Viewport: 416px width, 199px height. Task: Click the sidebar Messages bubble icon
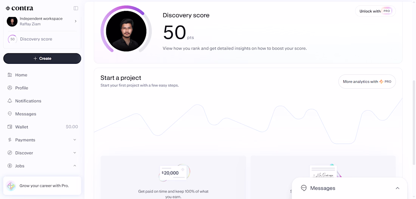10,114
